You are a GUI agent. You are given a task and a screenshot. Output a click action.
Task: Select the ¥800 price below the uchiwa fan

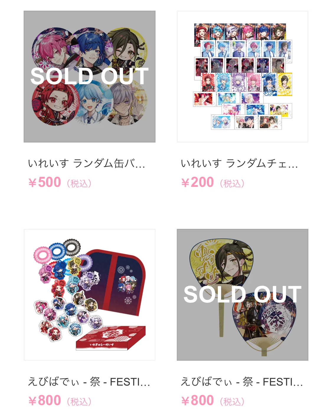197,400
